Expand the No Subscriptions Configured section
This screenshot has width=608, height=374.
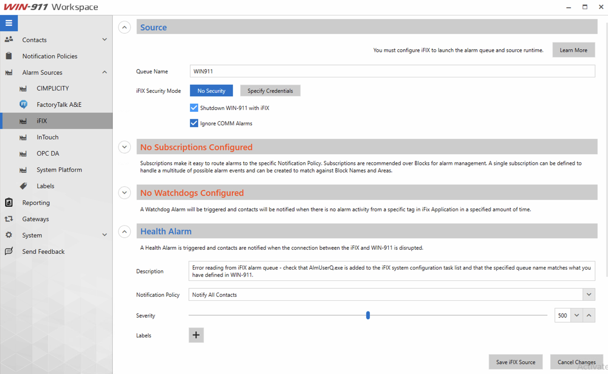tap(124, 147)
